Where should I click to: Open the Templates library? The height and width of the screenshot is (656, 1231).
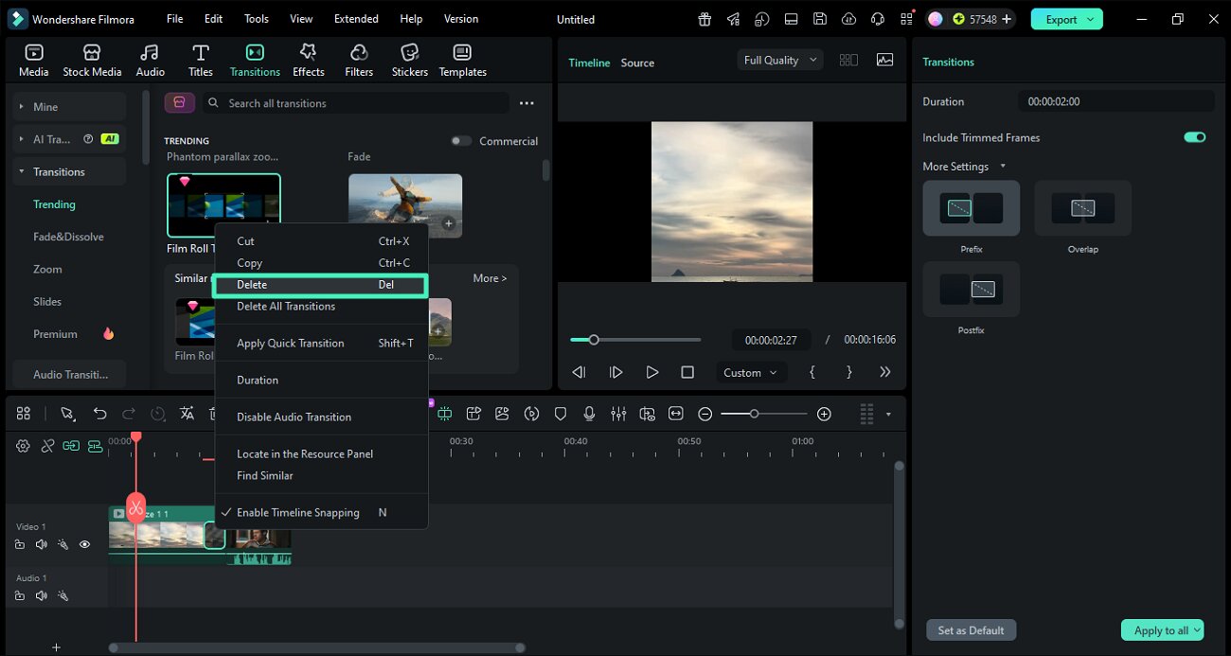tap(462, 61)
